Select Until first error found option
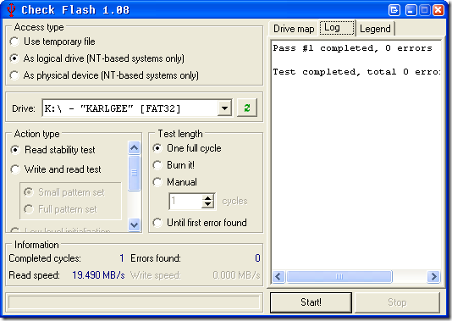Image resolution: width=452 pixels, height=321 pixels. 200,223
